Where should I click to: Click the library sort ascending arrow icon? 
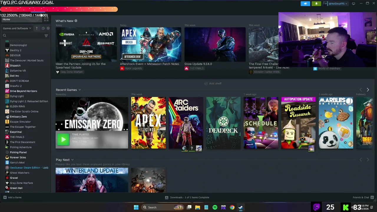37,28
